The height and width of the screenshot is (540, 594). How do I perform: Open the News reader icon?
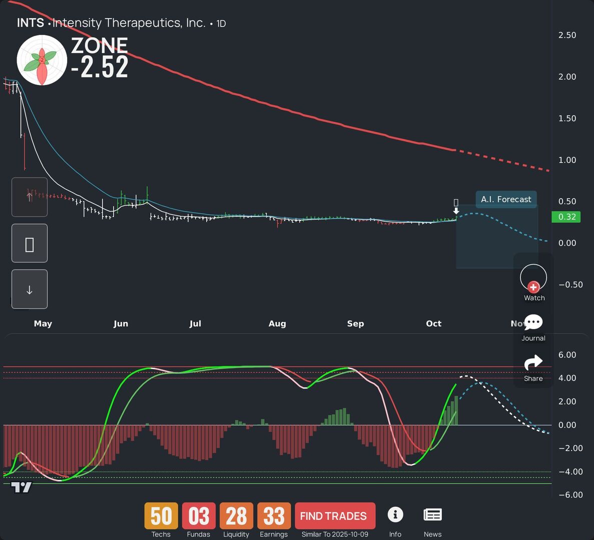(432, 514)
